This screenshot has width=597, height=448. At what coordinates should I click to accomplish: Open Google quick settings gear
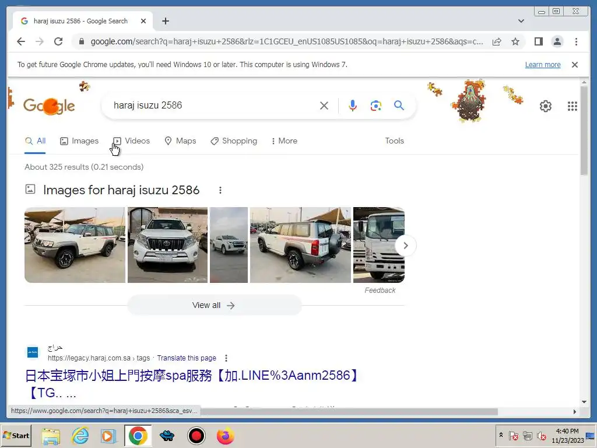[x=545, y=106]
